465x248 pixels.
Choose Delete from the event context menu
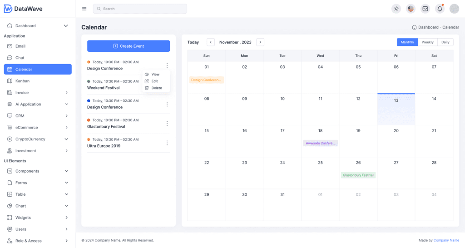pos(156,88)
